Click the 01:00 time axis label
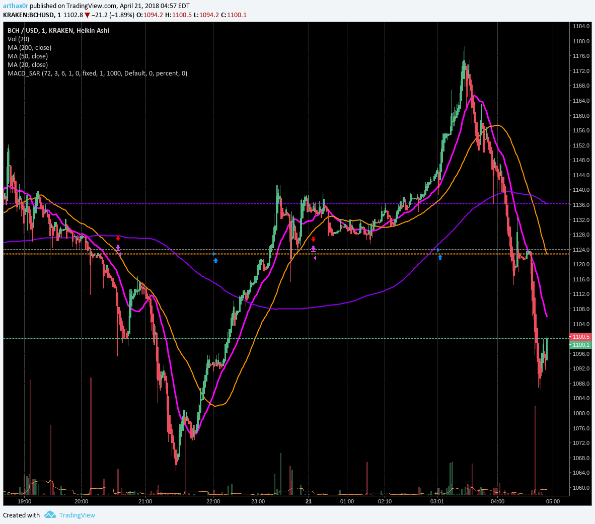The width and height of the screenshot is (595, 524). [347, 502]
